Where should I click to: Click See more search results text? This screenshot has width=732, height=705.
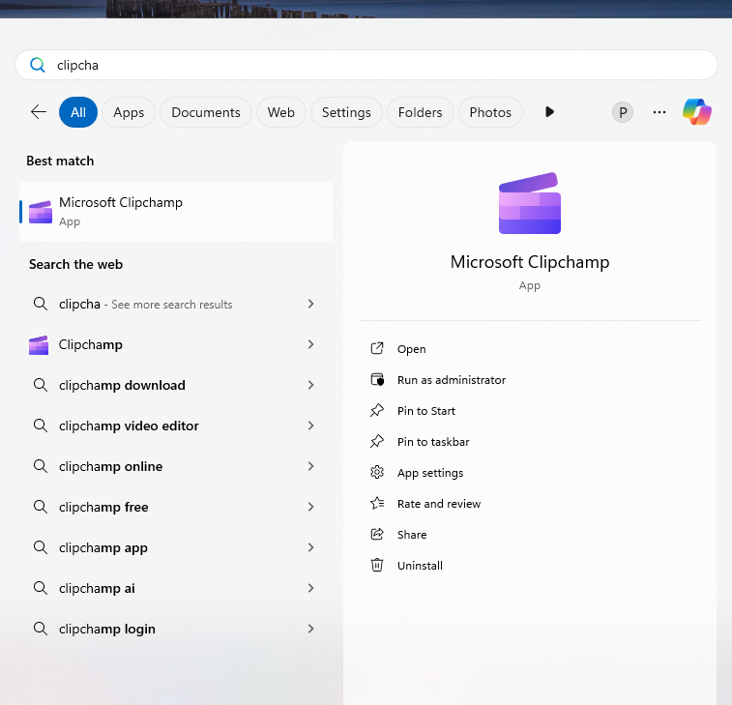coord(172,305)
